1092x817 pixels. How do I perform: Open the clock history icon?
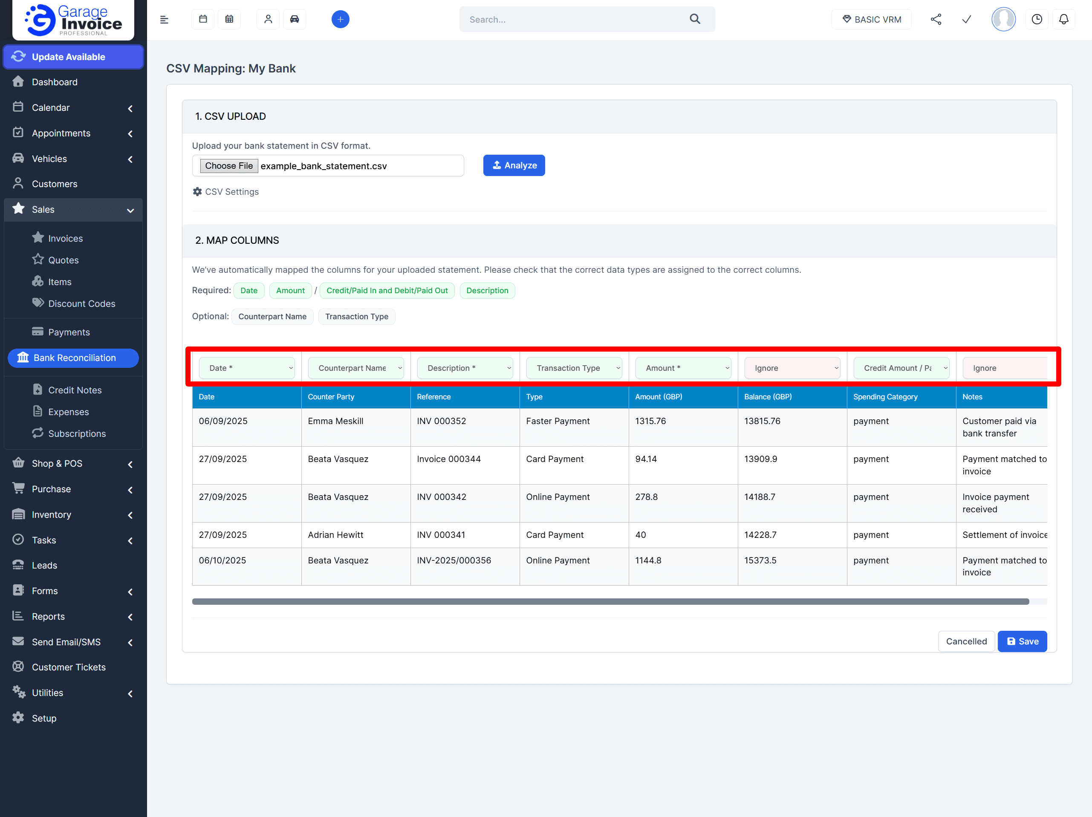(x=1036, y=19)
